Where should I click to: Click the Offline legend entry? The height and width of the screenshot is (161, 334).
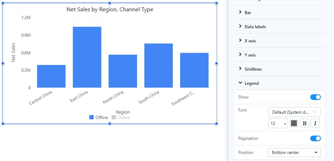tap(99, 117)
